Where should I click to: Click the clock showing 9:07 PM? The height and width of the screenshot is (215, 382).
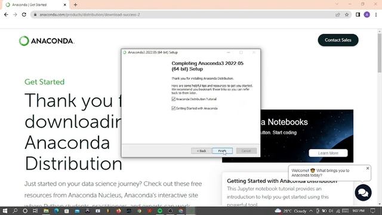358,211
